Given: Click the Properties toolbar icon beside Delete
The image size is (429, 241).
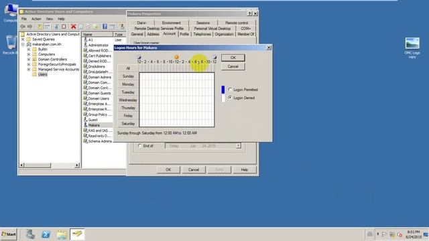Looking at the screenshot, I should point(80,26).
